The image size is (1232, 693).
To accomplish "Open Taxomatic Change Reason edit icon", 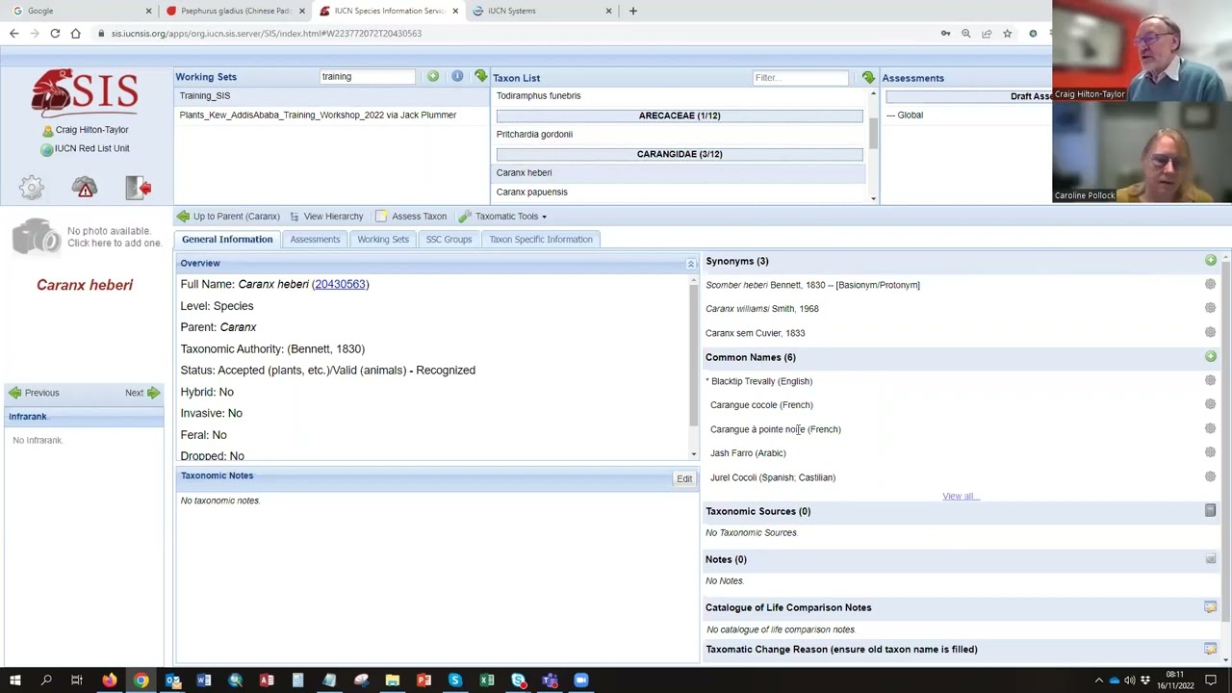I will (x=1210, y=649).
